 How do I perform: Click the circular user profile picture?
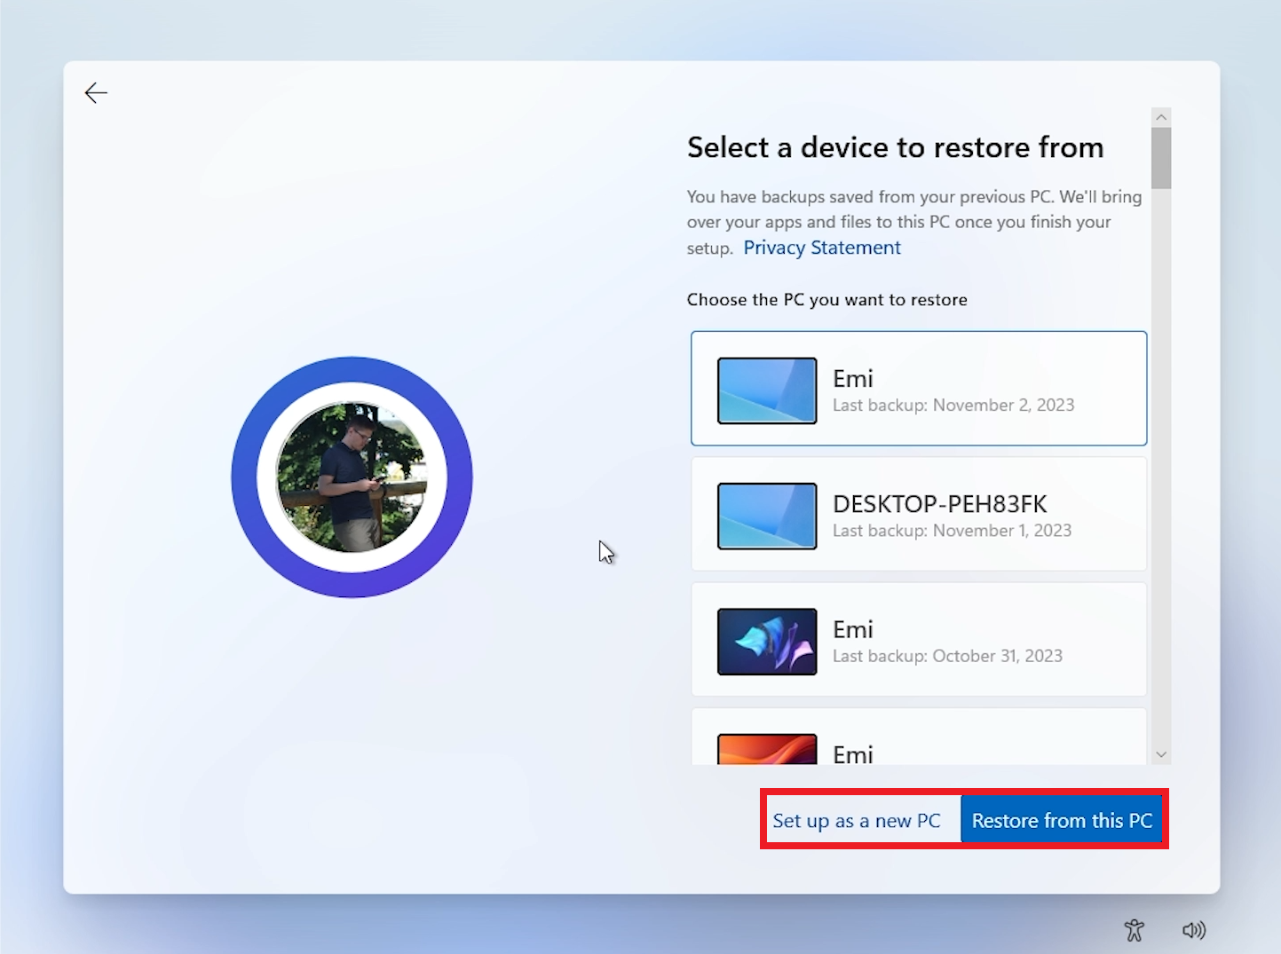[352, 477]
